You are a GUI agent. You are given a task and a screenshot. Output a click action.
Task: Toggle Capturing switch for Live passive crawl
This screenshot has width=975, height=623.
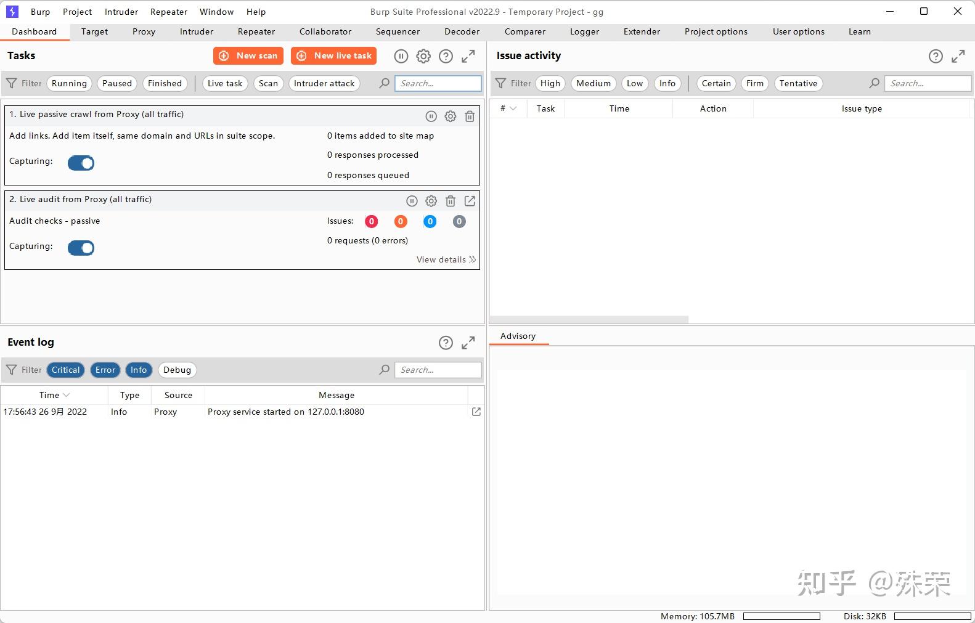coord(81,163)
